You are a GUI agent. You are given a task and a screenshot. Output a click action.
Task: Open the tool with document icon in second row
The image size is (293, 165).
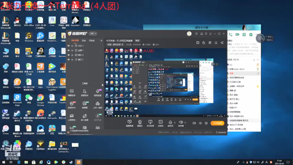[85, 105]
